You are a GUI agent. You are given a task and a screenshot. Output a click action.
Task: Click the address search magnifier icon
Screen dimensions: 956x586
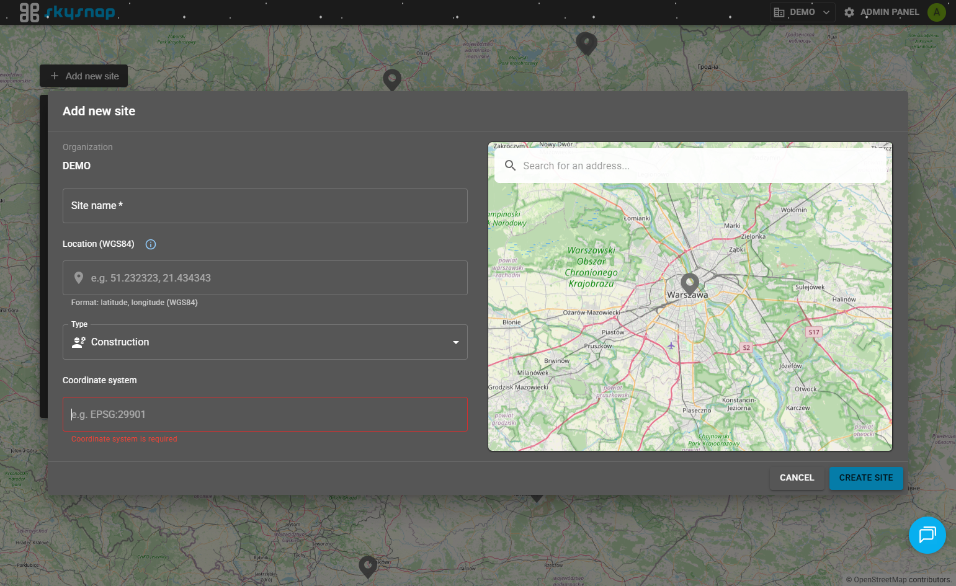(510, 166)
